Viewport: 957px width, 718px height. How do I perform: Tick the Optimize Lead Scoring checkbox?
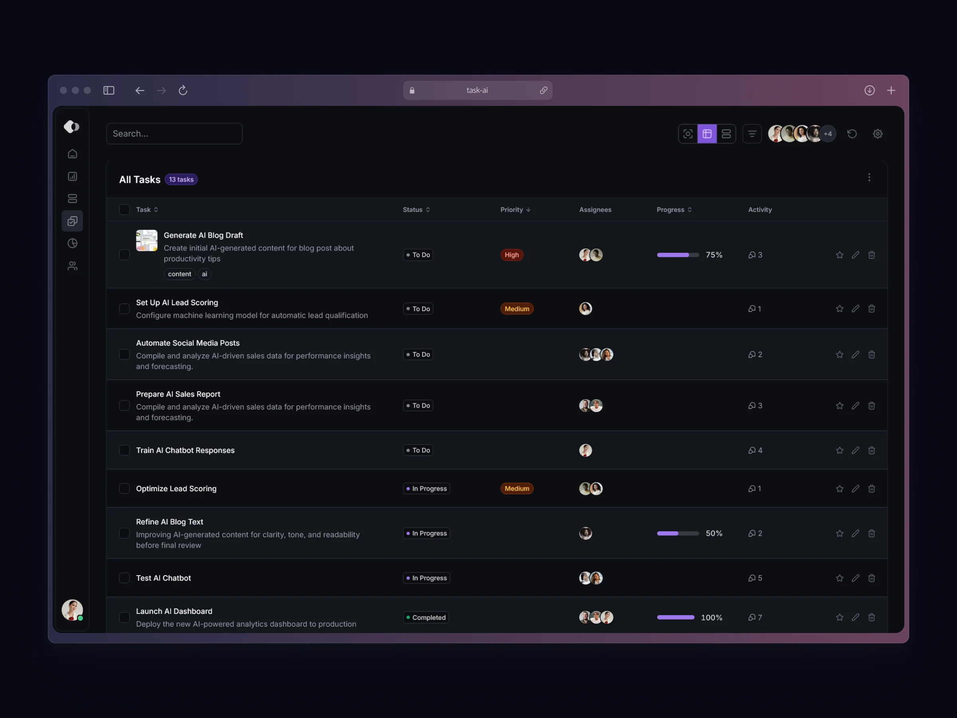pyautogui.click(x=124, y=489)
